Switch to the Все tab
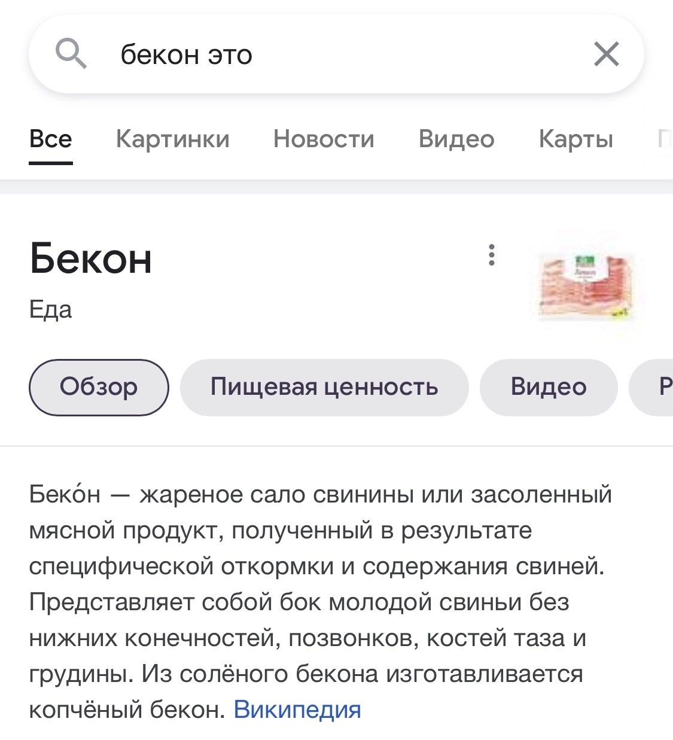The height and width of the screenshot is (740, 673). point(51,139)
